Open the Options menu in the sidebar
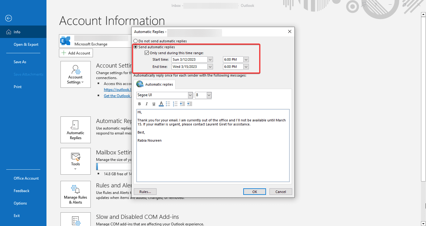Screen dimensions: 426x226 point(20,203)
